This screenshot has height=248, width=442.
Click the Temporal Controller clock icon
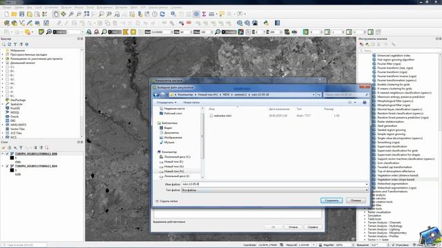pos(155,14)
